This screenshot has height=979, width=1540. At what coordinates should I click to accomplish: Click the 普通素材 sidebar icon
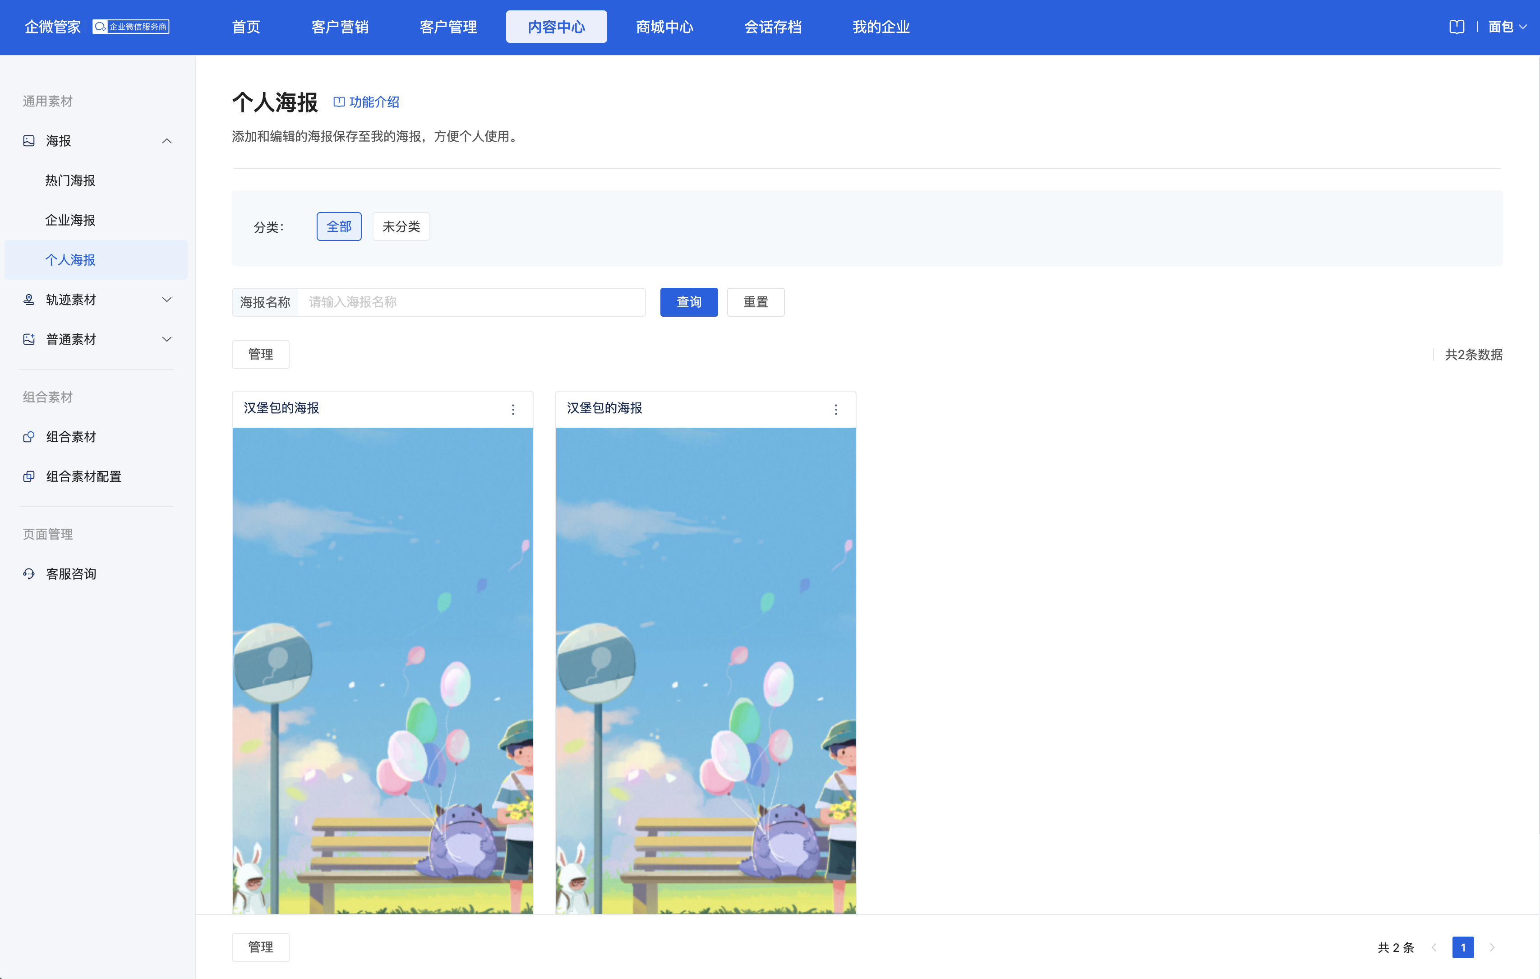coord(29,339)
